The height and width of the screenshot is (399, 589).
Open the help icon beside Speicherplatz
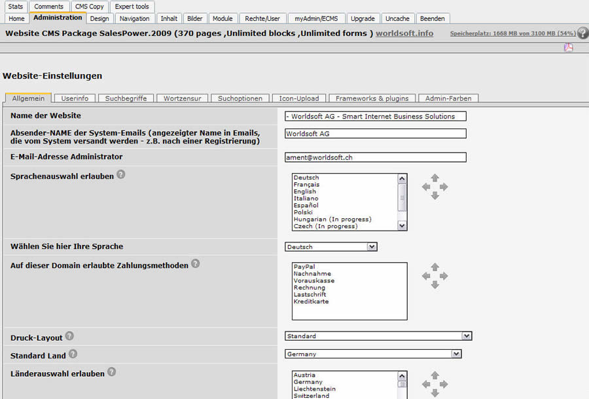coord(582,33)
